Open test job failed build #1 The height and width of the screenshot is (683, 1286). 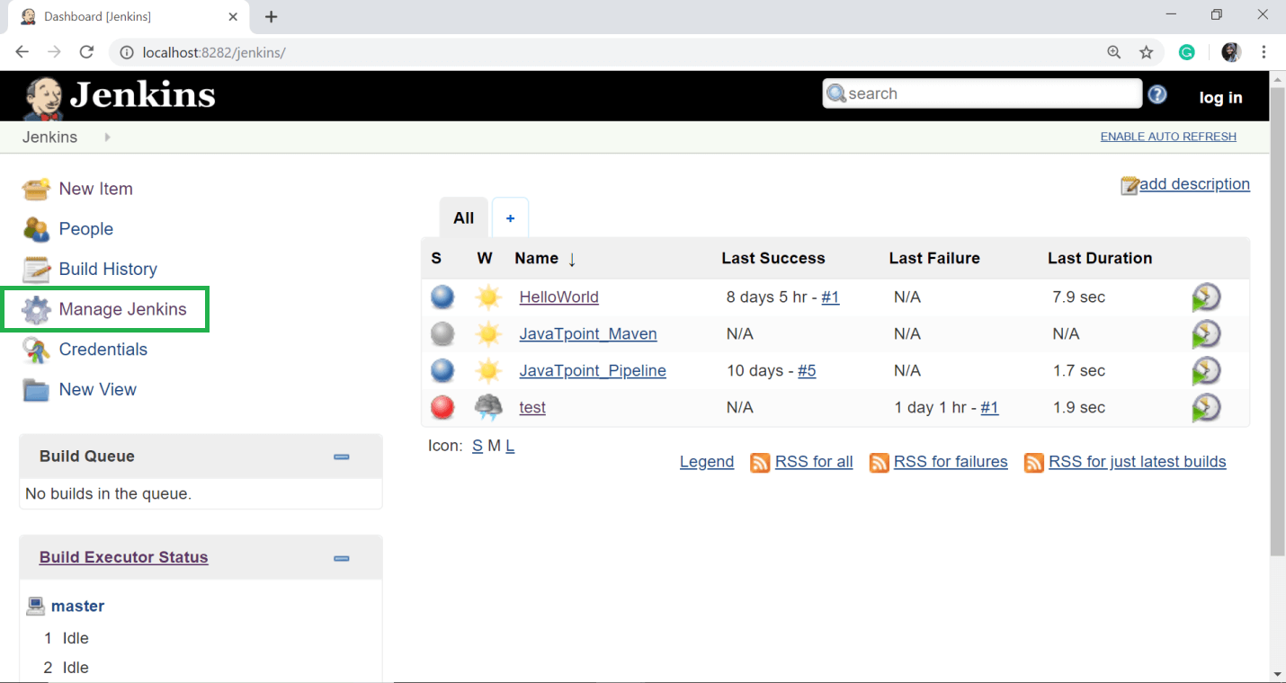point(989,407)
